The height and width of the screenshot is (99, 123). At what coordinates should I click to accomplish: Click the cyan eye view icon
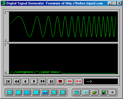tap(86, 92)
